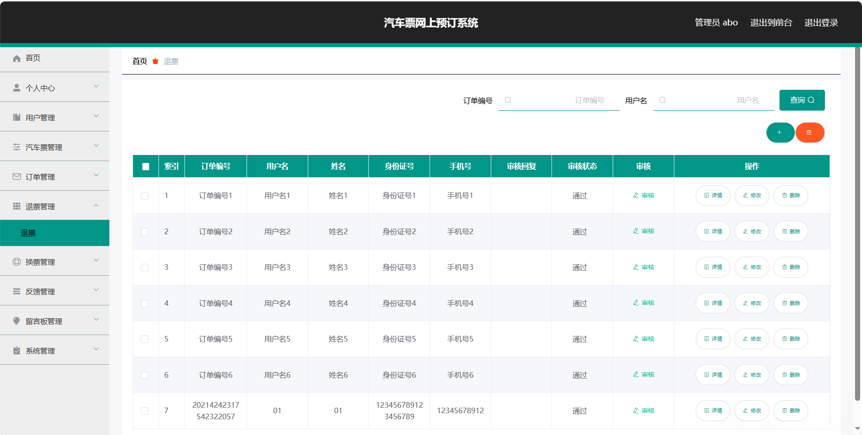Open the 换票管理 menu label
This screenshot has height=435, width=862.
40,262
